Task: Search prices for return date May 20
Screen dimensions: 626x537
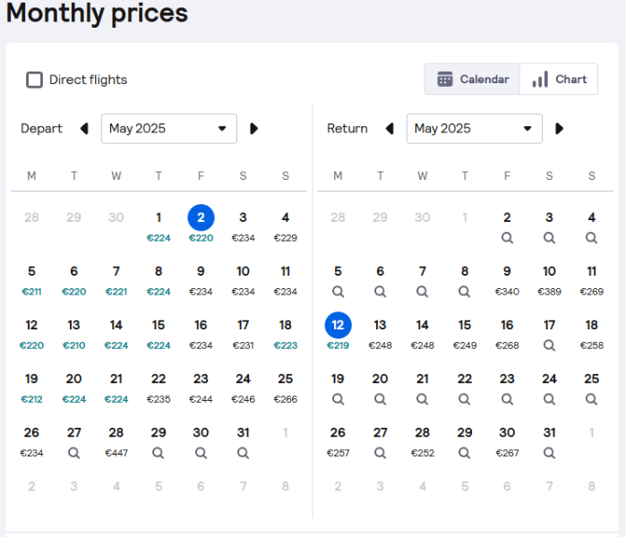Action: pyautogui.click(x=380, y=399)
